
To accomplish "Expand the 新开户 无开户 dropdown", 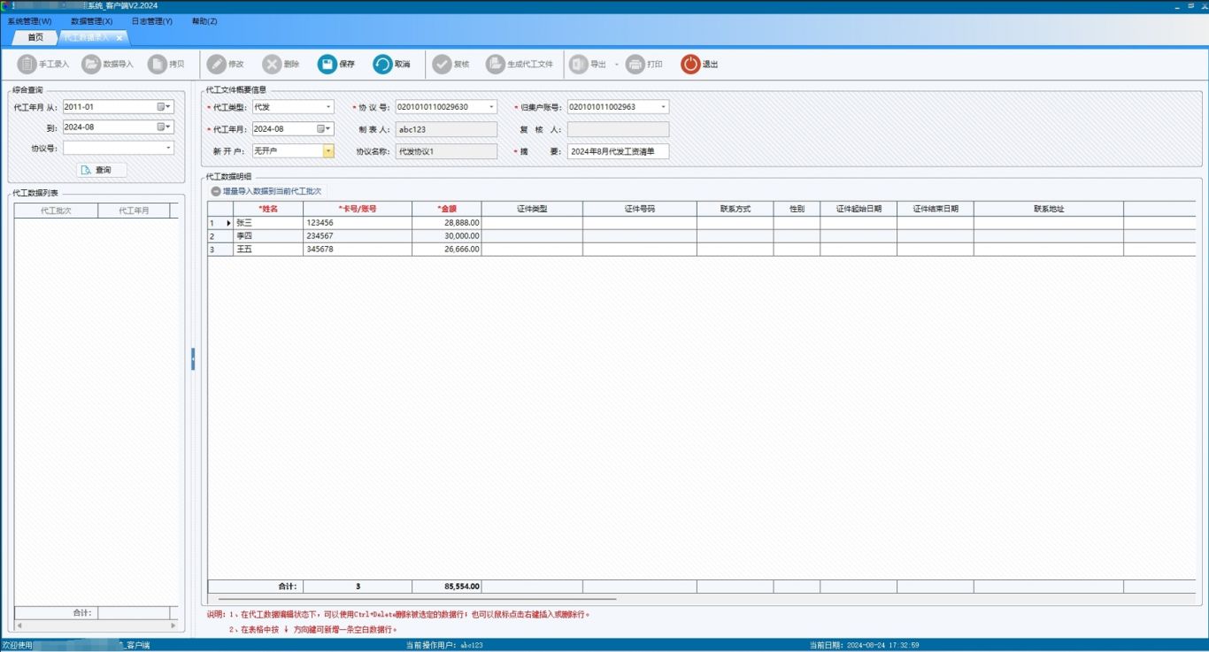I will point(328,151).
